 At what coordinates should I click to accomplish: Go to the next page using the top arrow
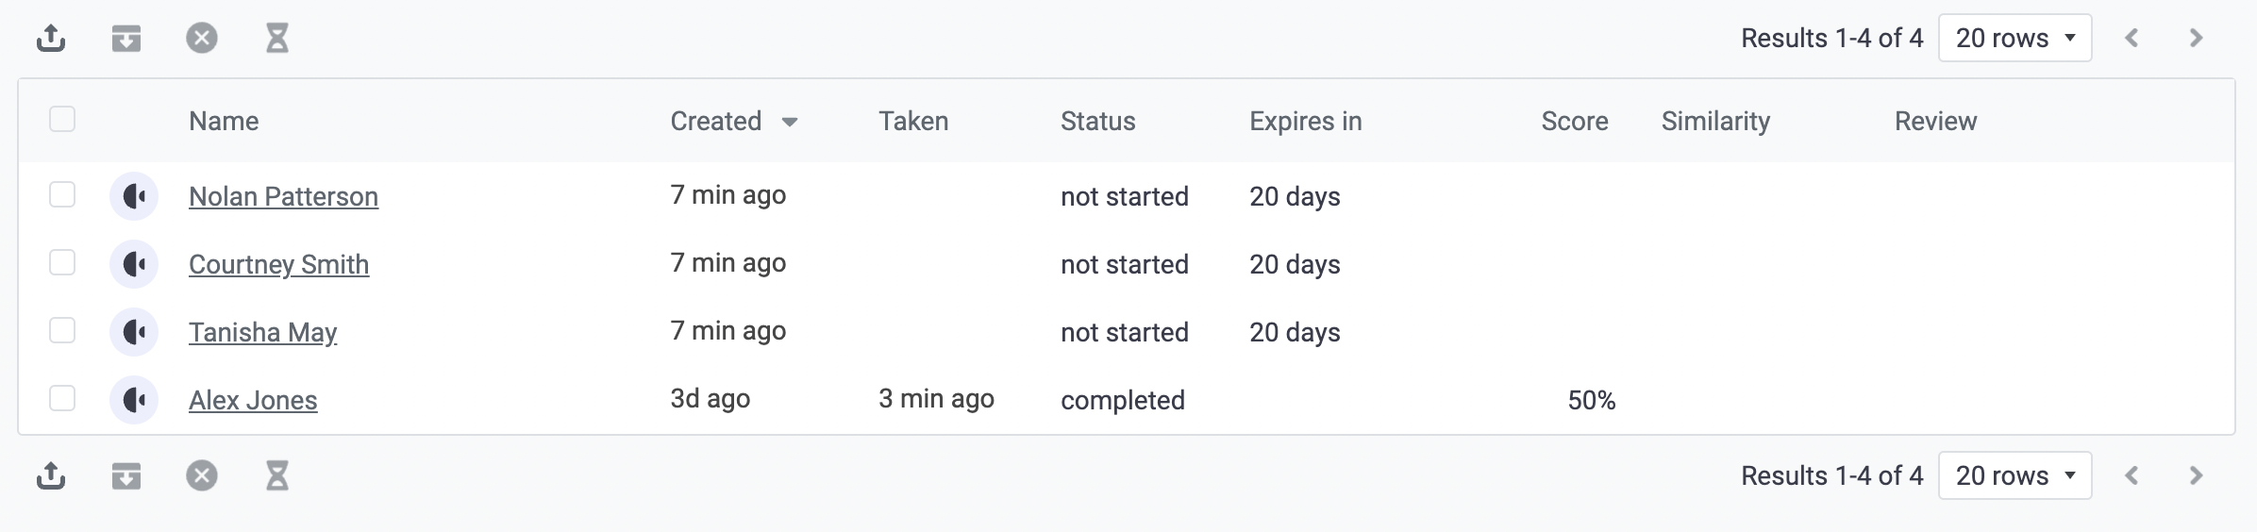[x=2196, y=39]
